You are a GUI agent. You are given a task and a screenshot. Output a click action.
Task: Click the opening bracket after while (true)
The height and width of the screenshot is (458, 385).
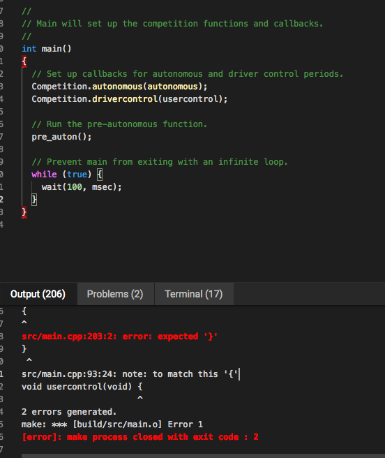point(100,175)
